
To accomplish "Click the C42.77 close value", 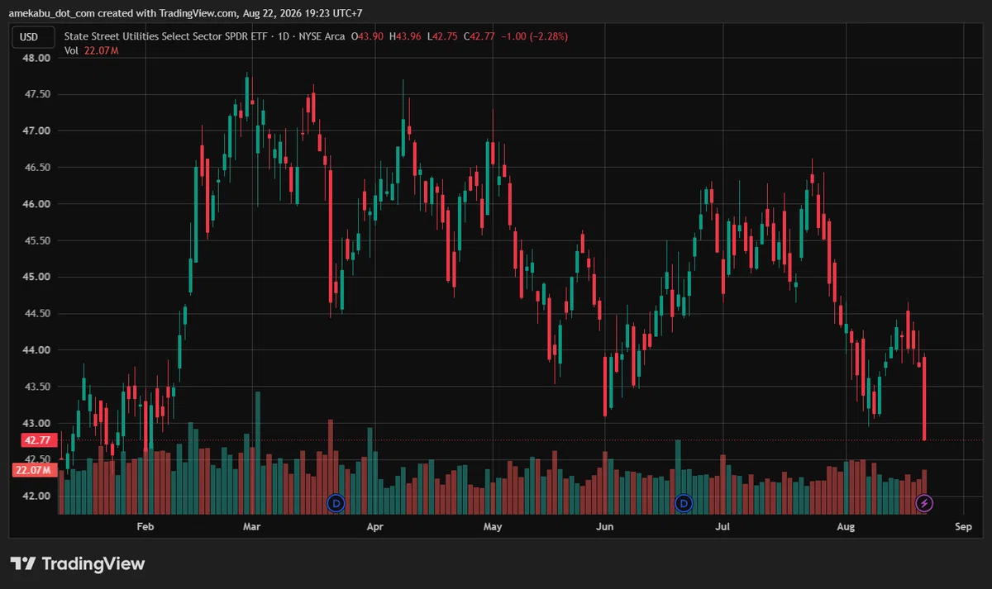I will coord(481,36).
